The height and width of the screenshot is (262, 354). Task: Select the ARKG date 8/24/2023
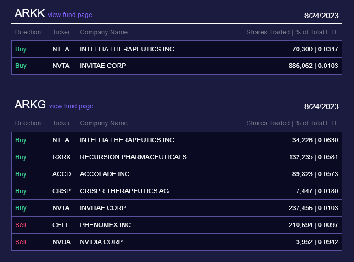point(321,106)
